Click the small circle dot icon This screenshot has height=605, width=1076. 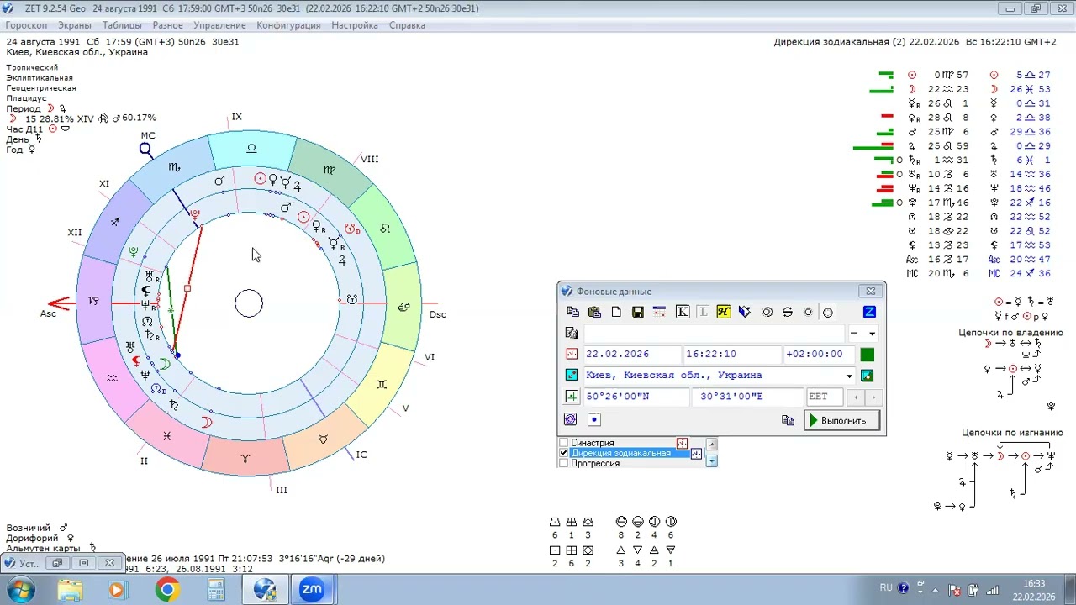(808, 312)
